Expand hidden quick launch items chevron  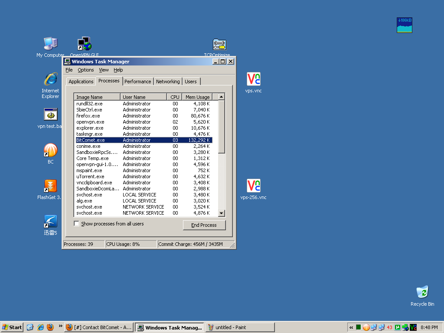tap(60, 326)
